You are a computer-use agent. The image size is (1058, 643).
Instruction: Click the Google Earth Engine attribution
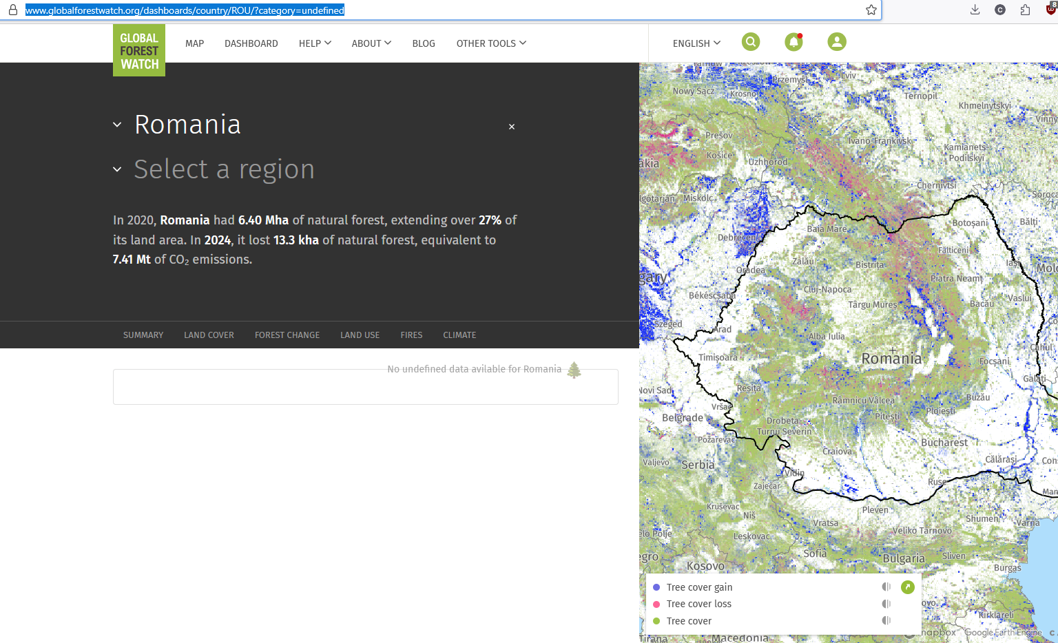coord(1003,633)
